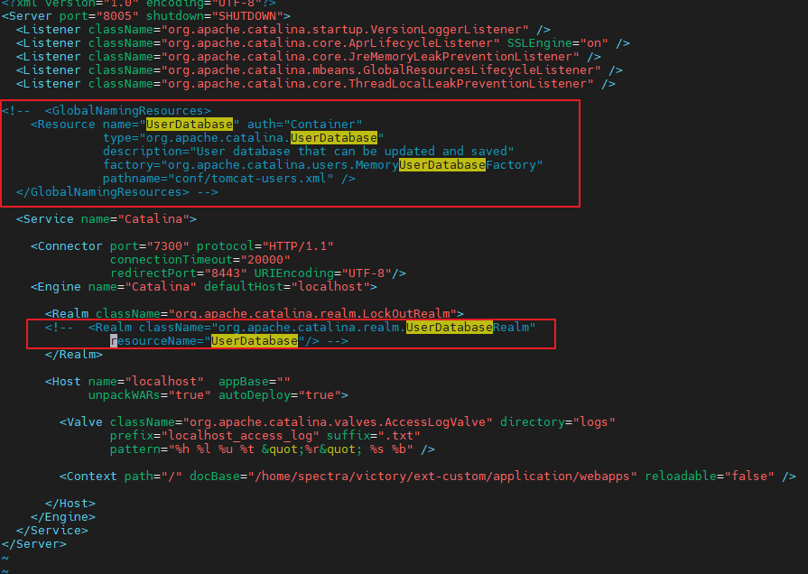Click the unpackWARs="true" attribute

tap(150, 394)
